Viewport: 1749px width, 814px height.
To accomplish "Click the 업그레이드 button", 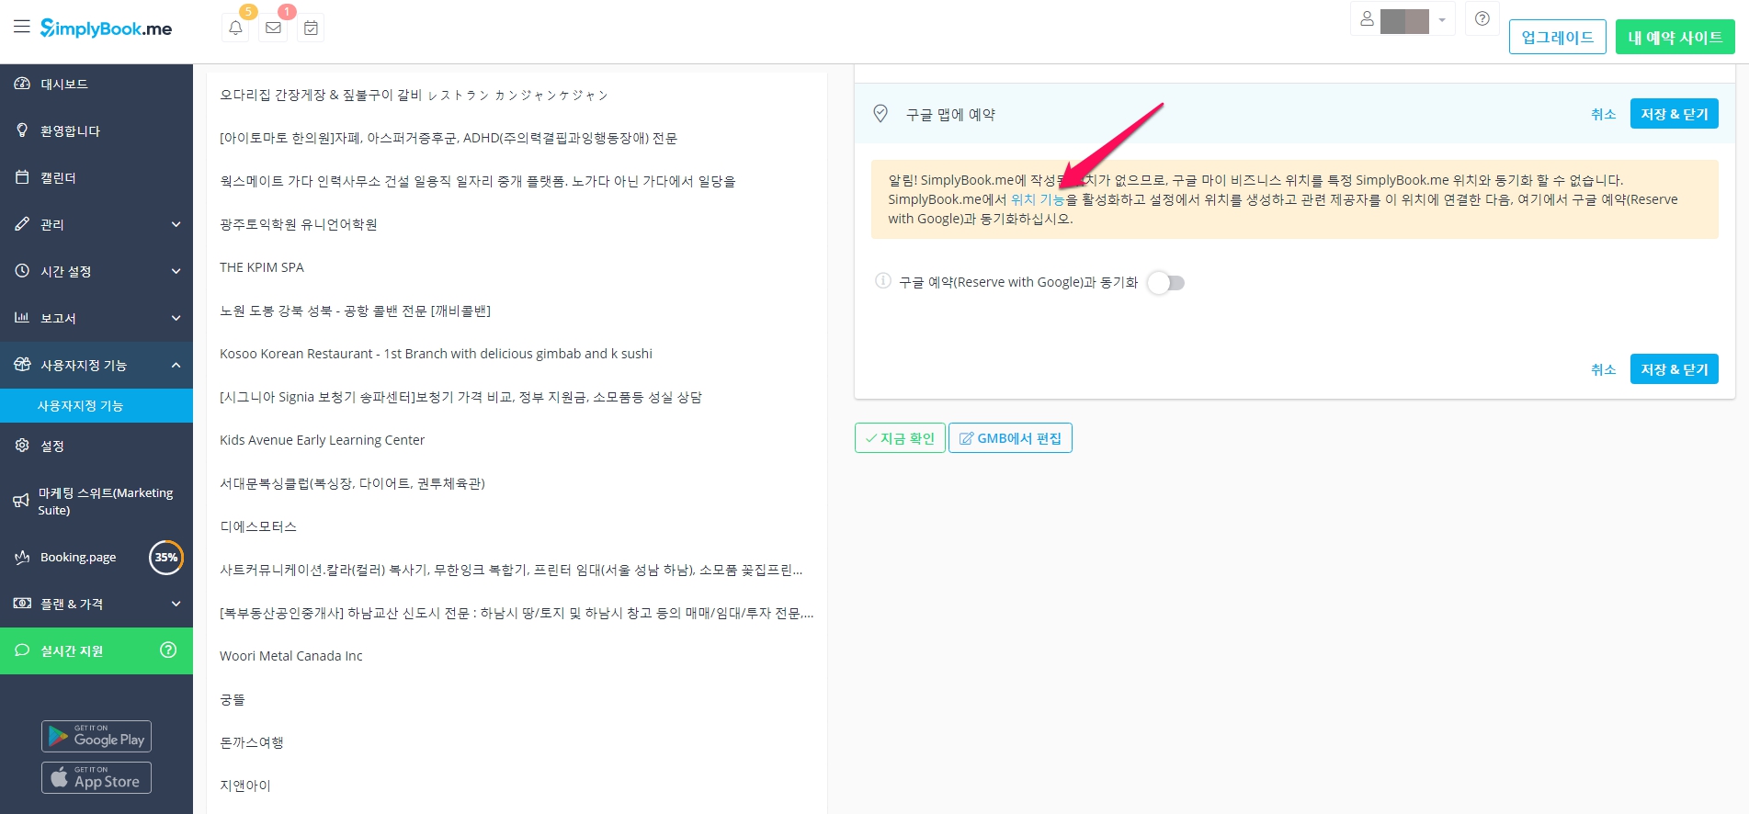I will (x=1557, y=38).
